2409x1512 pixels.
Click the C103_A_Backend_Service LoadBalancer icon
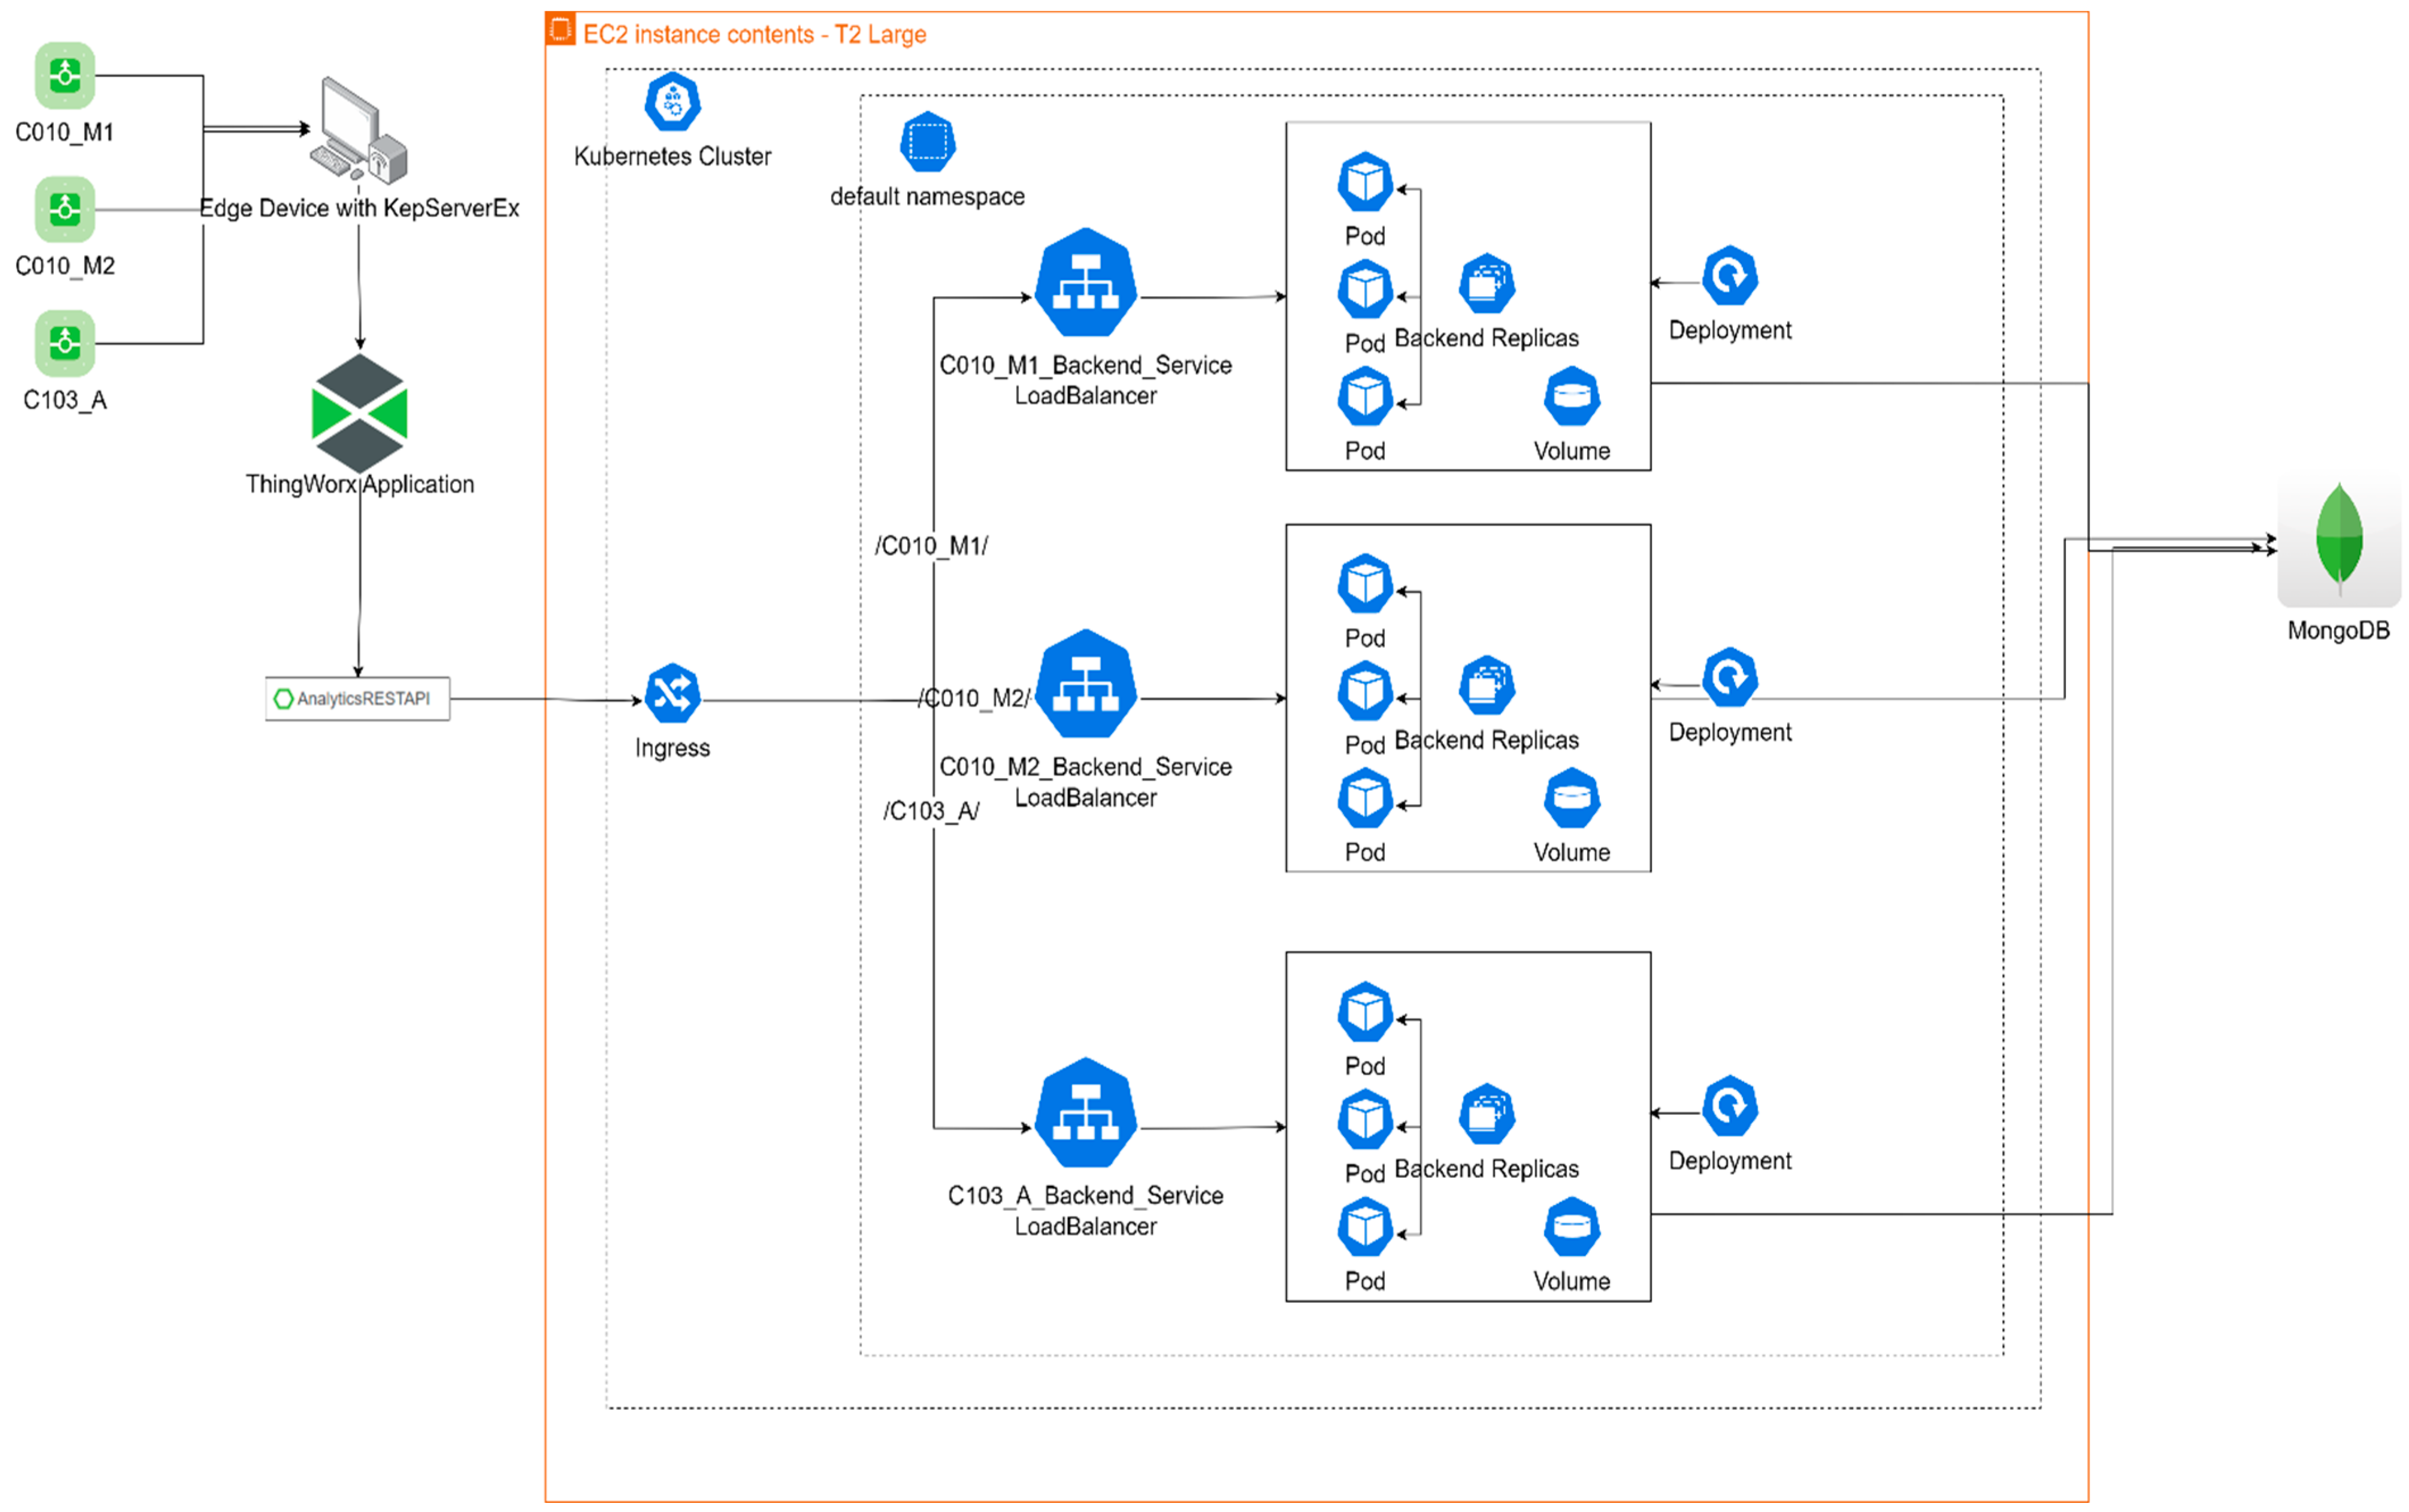click(1085, 1113)
